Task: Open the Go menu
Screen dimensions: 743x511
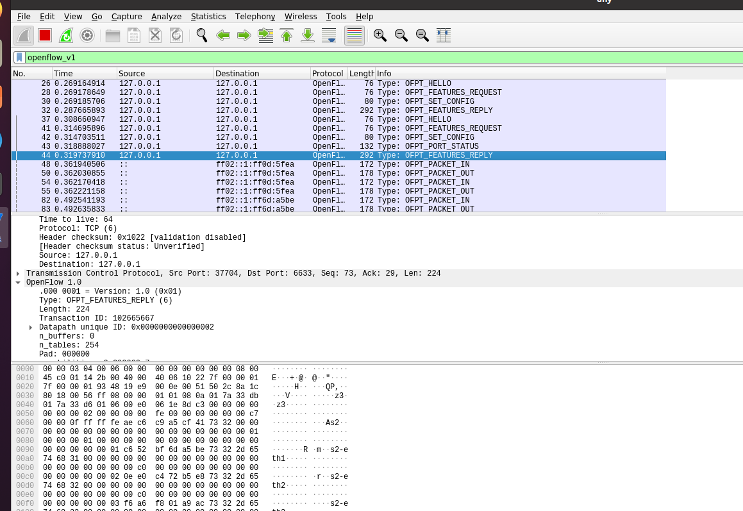Action: 97,17
